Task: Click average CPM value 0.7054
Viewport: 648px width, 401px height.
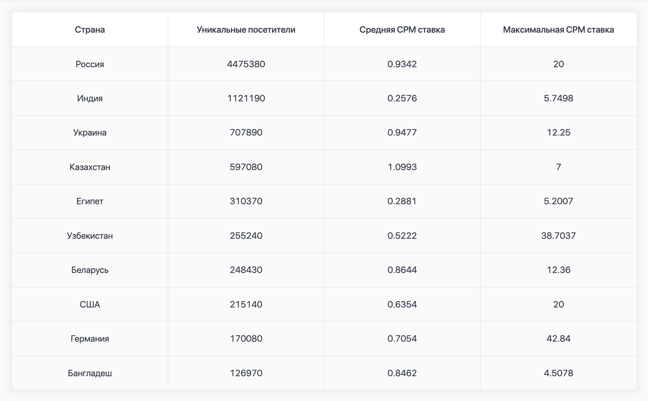Action: coord(402,339)
